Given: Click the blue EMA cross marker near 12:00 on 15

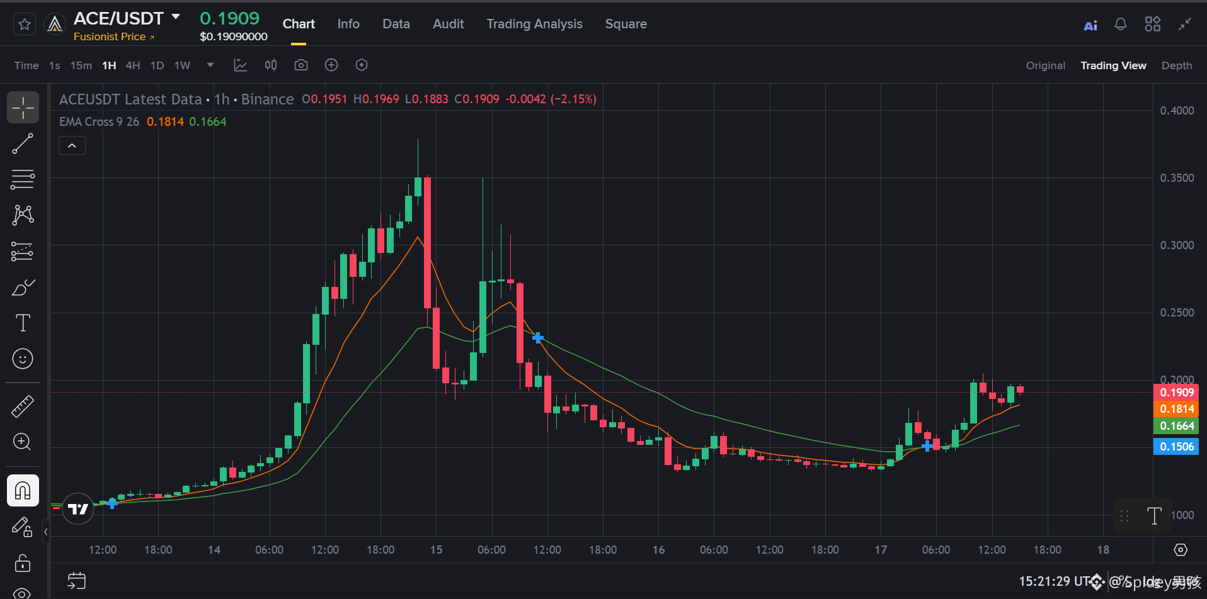Looking at the screenshot, I should click(x=537, y=338).
